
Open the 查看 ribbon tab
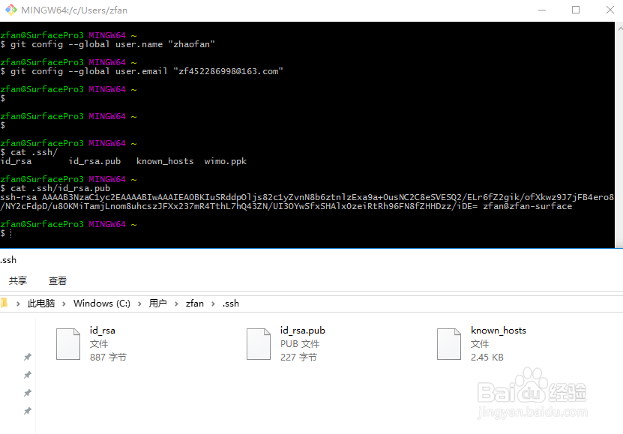pyautogui.click(x=58, y=281)
